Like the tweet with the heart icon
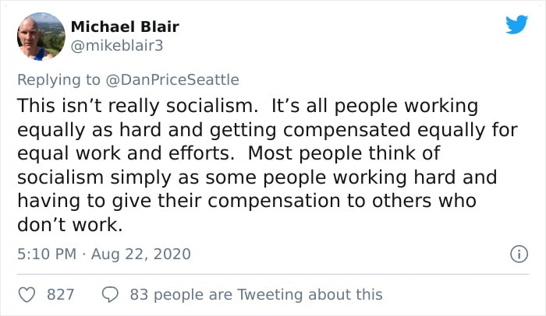Screen dimensions: 546x316 click(27, 295)
